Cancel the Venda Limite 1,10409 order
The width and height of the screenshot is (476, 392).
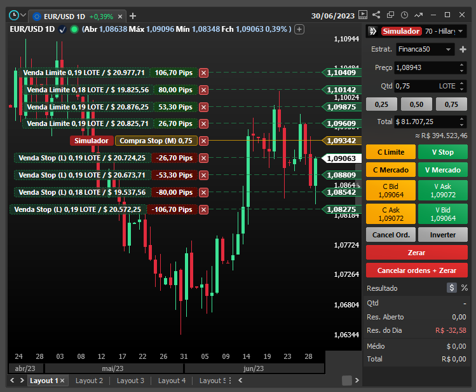tap(203, 73)
